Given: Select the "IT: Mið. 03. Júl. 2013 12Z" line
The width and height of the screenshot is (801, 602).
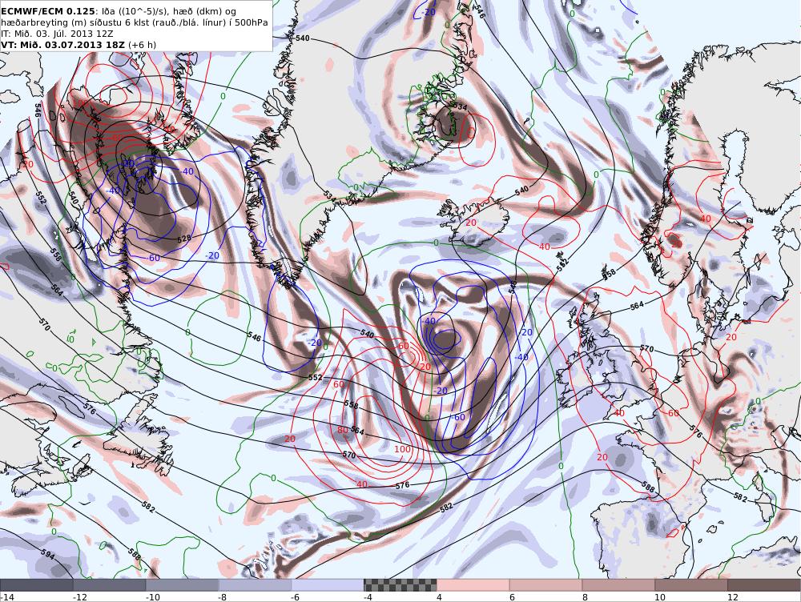Looking at the screenshot, I should point(57,34).
